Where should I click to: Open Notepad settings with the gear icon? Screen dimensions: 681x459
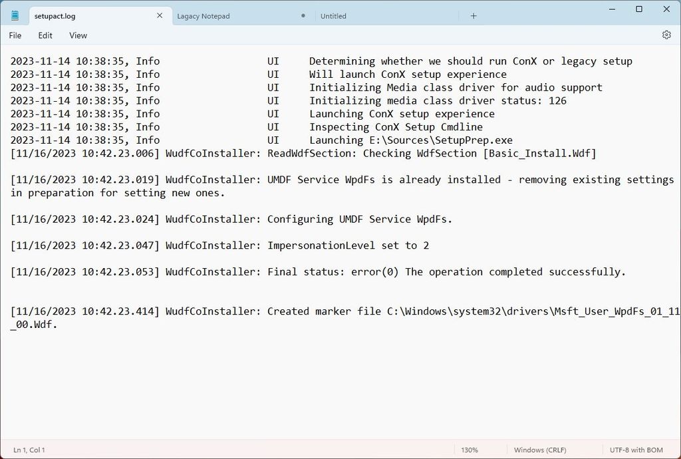click(x=667, y=35)
